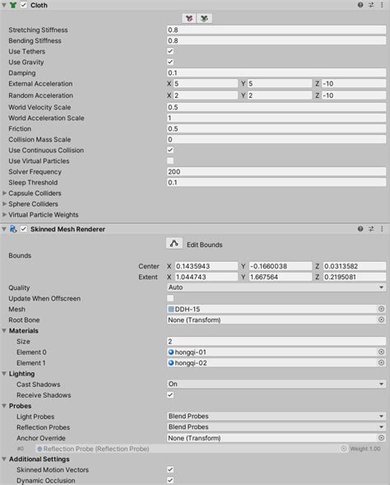The image size is (390, 485).
Task: Click the Friction value field
Action: click(x=276, y=128)
